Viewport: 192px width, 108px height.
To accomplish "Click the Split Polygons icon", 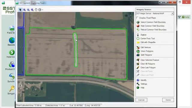I will pos(138,55).
